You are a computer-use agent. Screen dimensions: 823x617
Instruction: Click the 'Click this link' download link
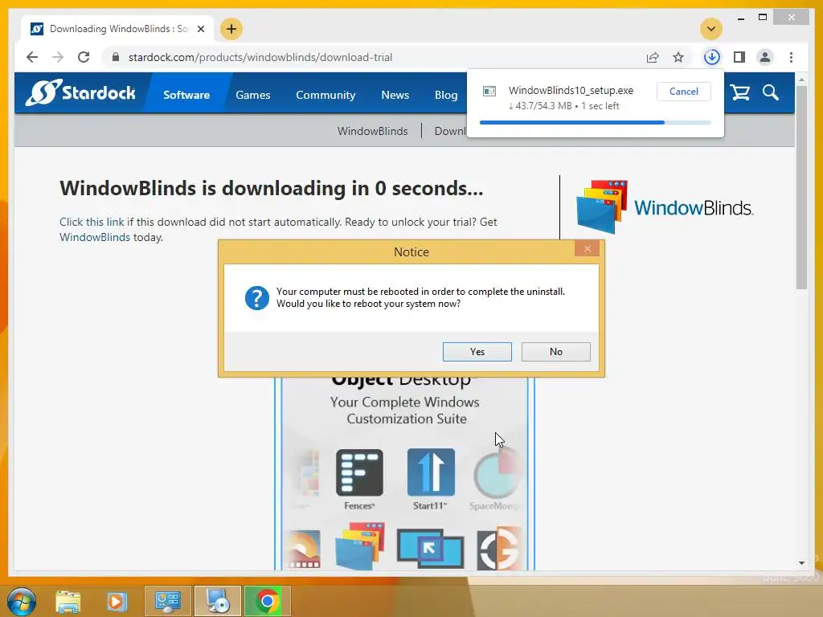[x=92, y=222]
